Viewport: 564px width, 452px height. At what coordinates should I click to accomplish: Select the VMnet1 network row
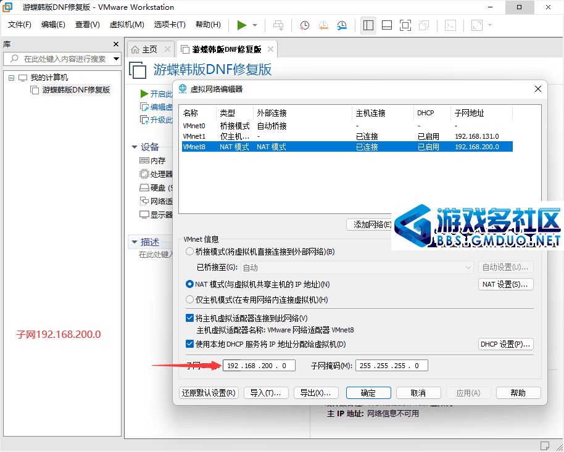[x=347, y=136]
